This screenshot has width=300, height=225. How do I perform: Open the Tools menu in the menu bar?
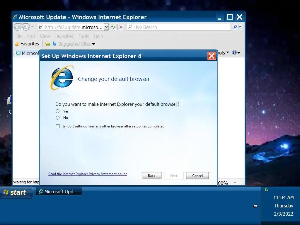(83, 36)
